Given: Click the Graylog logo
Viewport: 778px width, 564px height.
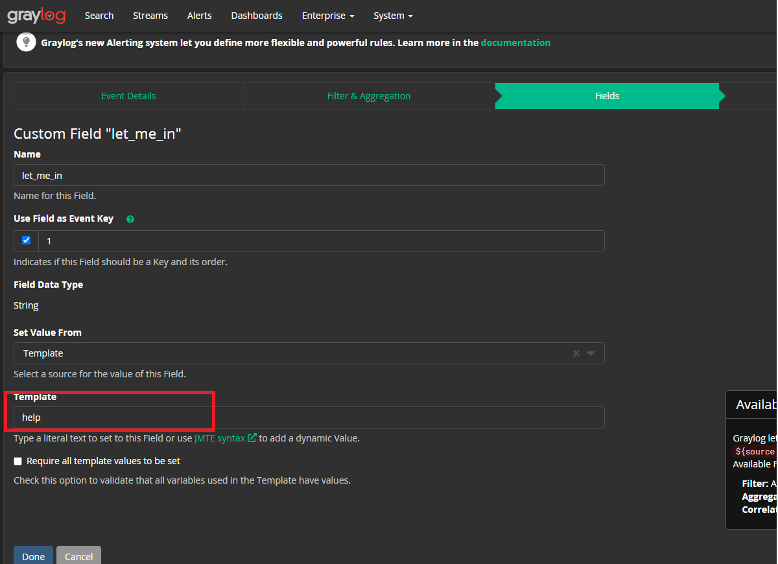Looking at the screenshot, I should 36,16.
